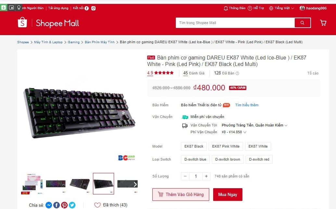Image resolution: width=336 pixels, height=209 pixels.
Task: Click the search magnifier button
Action: tap(302, 23)
